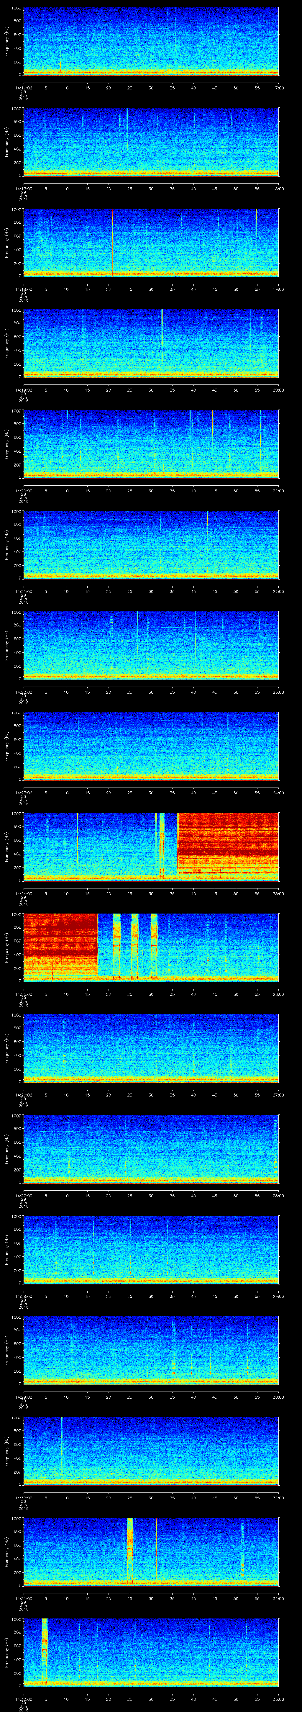Screen dimensions: 302x1712
Task: Select the 21:00 end time label
Action: (x=278, y=490)
